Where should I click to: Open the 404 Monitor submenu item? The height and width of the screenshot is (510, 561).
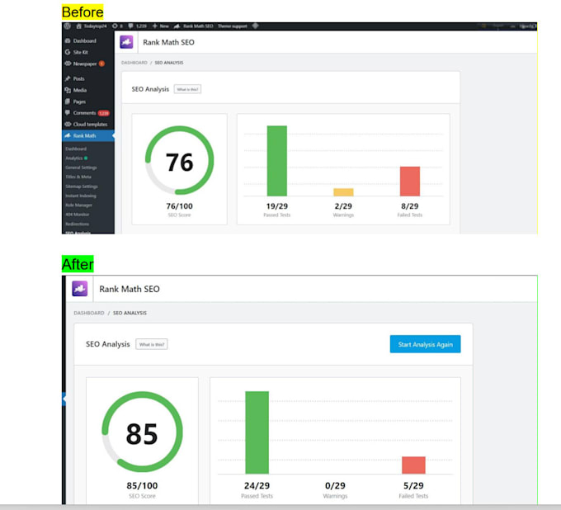78,215
